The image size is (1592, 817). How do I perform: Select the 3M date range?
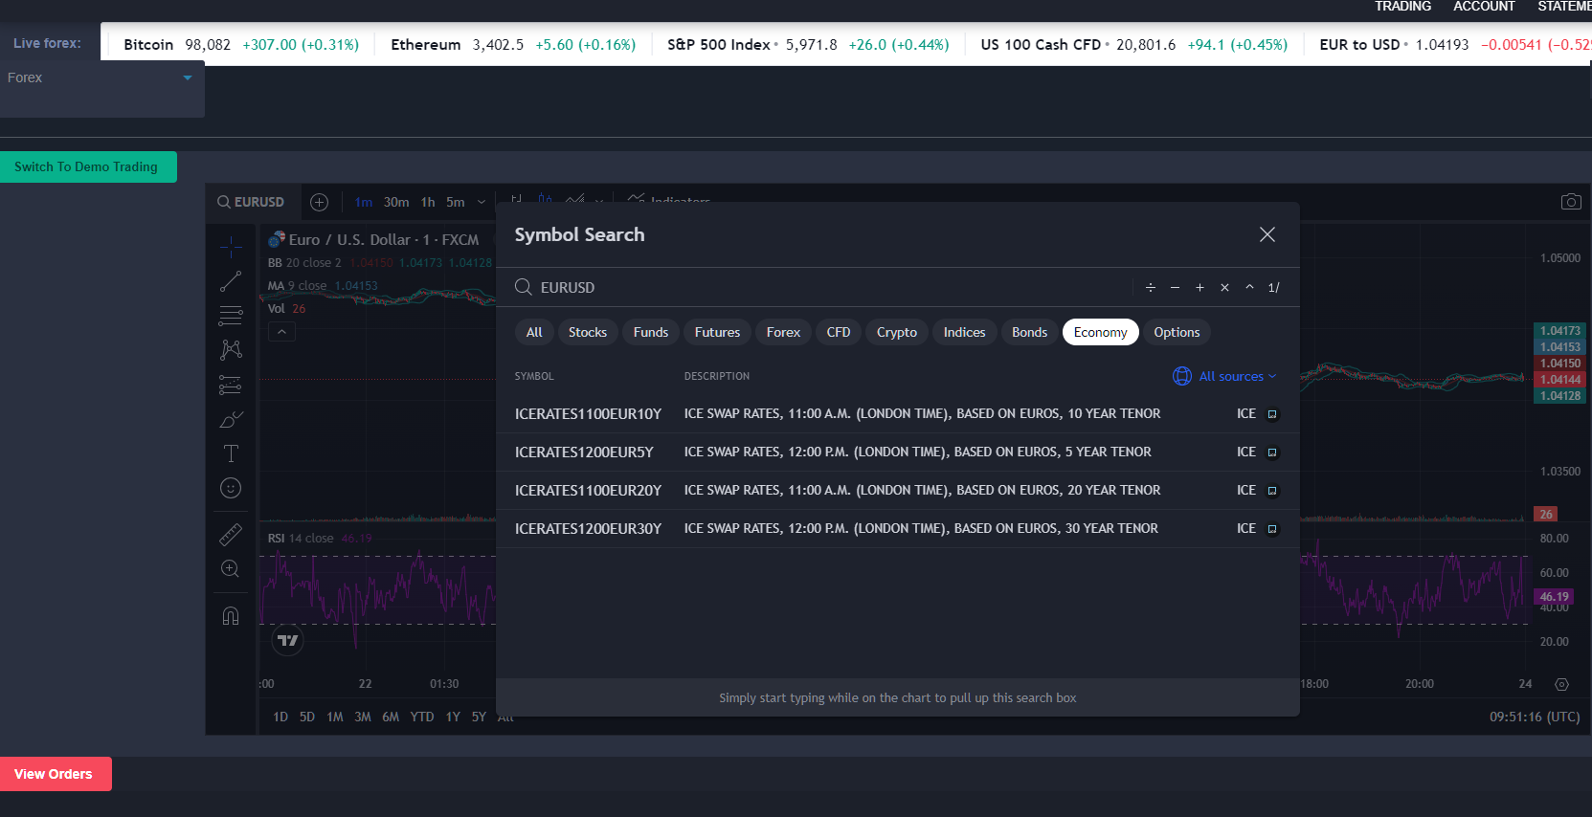click(363, 717)
